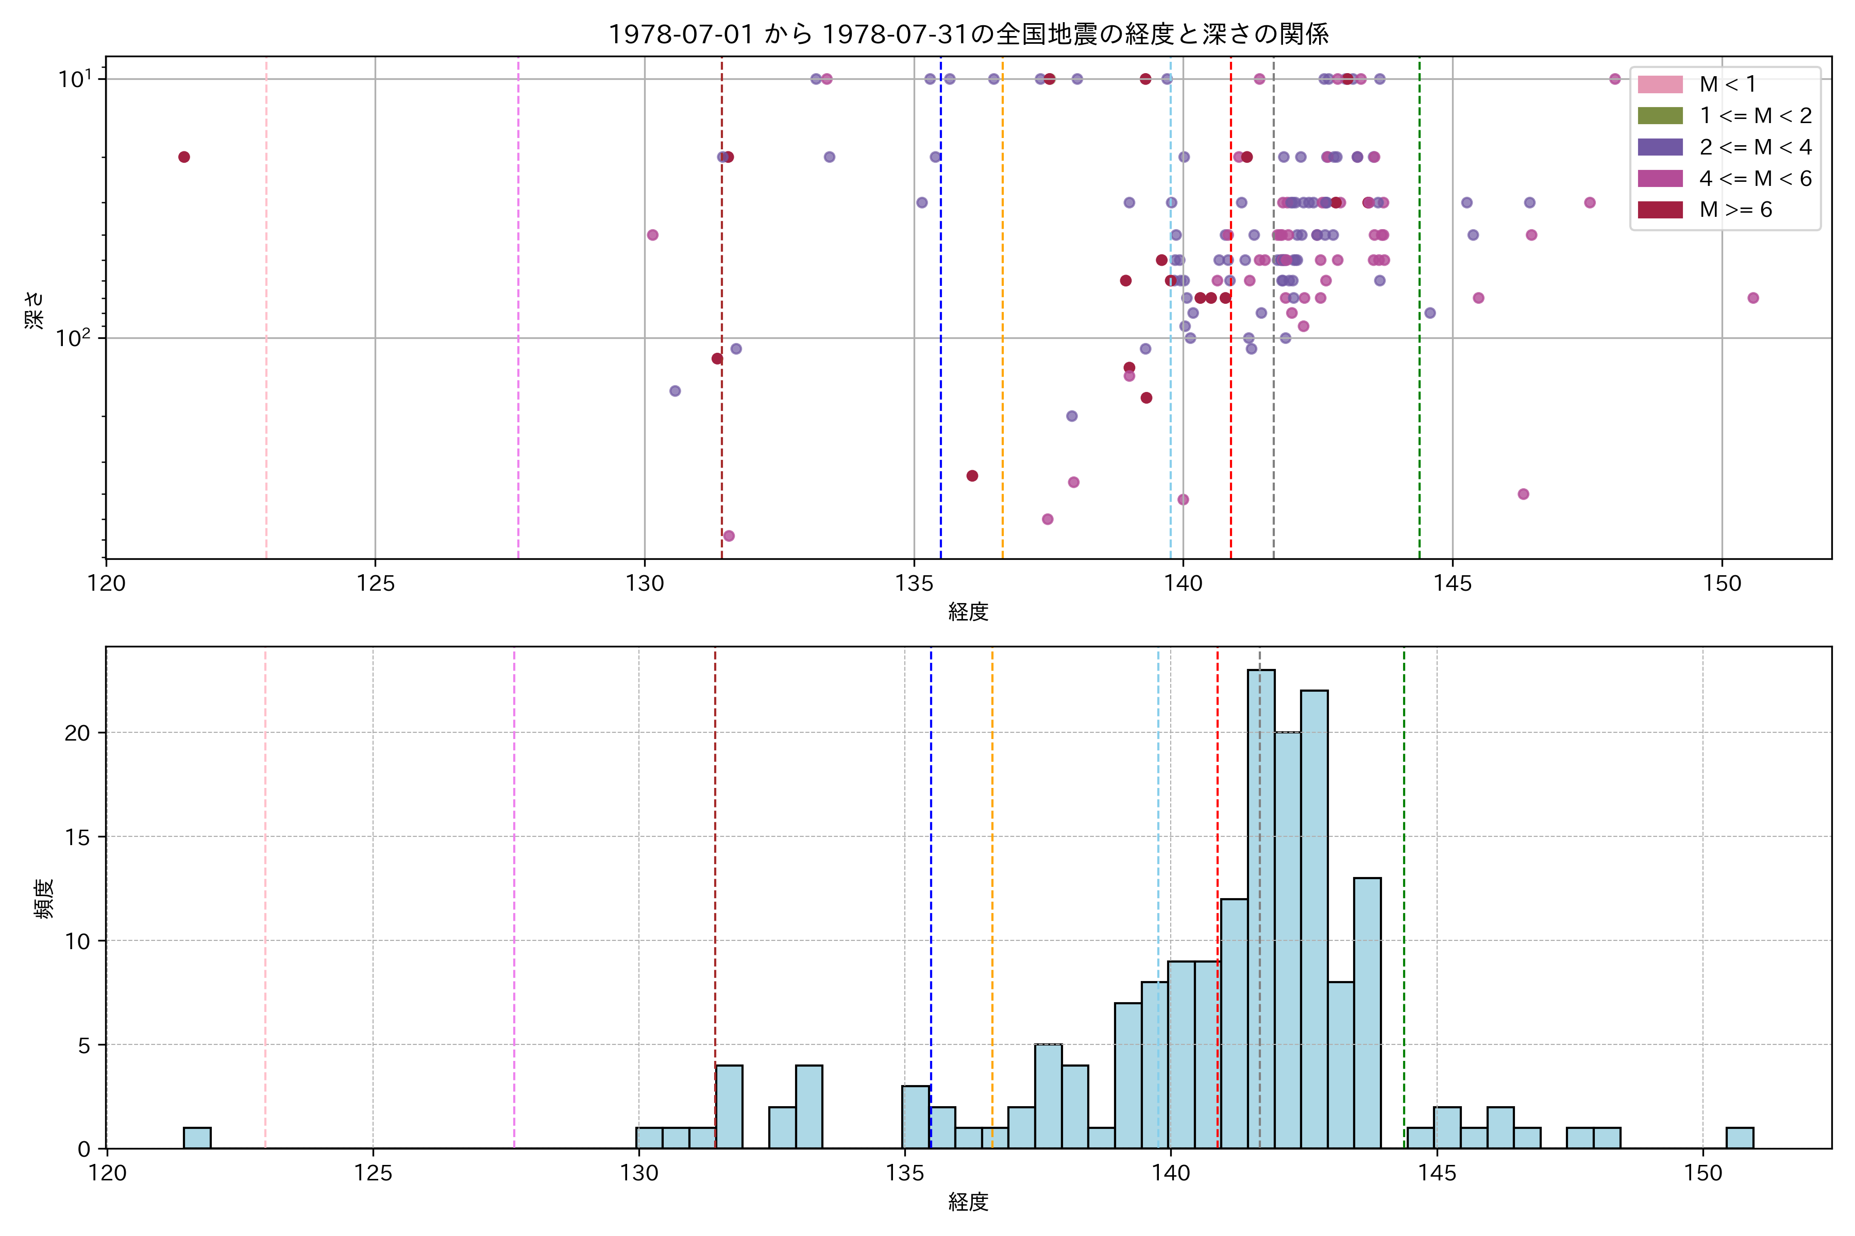Viewport: 1855px width, 1236px height.
Task: Click the crimson M >= 6 legend swatch
Action: [1659, 210]
